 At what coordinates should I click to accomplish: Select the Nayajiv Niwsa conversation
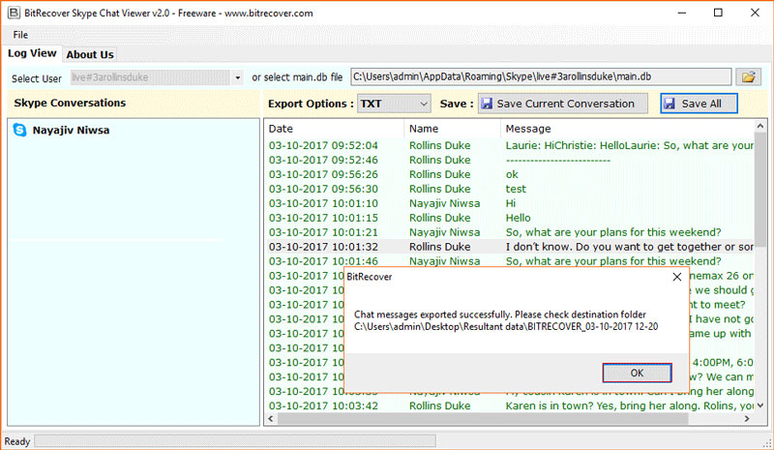[71, 130]
